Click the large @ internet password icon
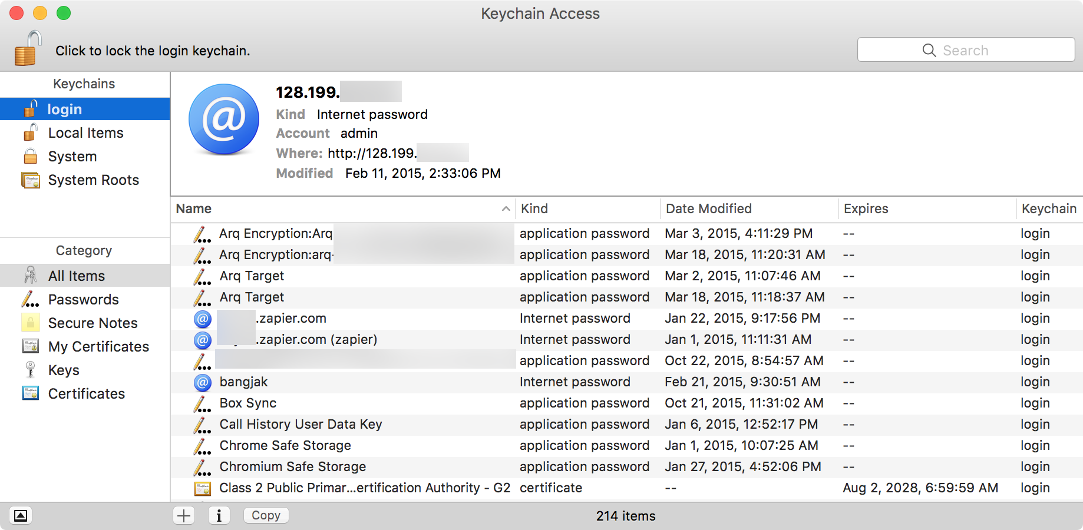This screenshot has width=1083, height=530. (224, 119)
